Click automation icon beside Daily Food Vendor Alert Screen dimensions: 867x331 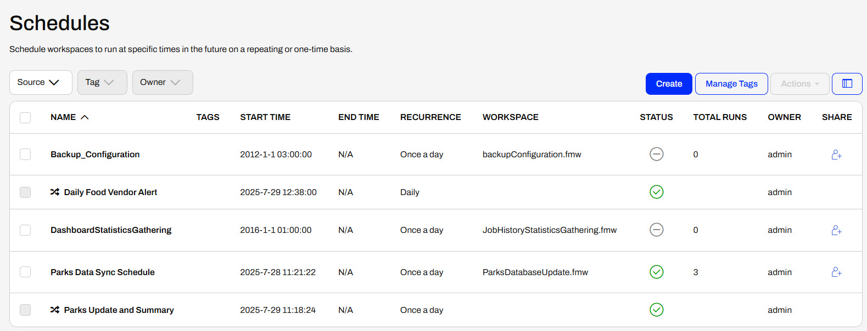55,192
